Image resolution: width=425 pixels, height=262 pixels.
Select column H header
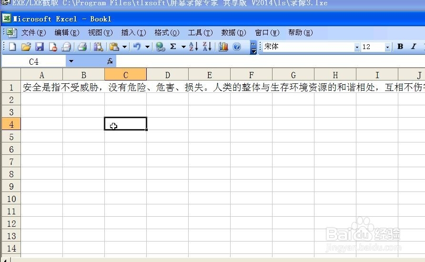(x=335, y=74)
